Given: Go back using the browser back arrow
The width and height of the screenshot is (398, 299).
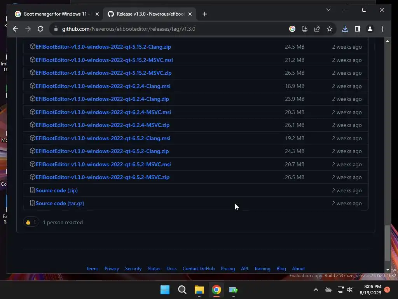Looking at the screenshot, I should tap(16, 29).
